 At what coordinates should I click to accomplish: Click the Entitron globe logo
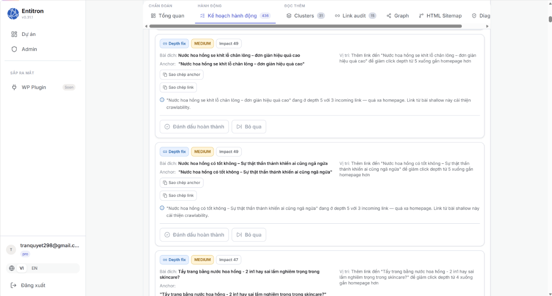point(13,14)
